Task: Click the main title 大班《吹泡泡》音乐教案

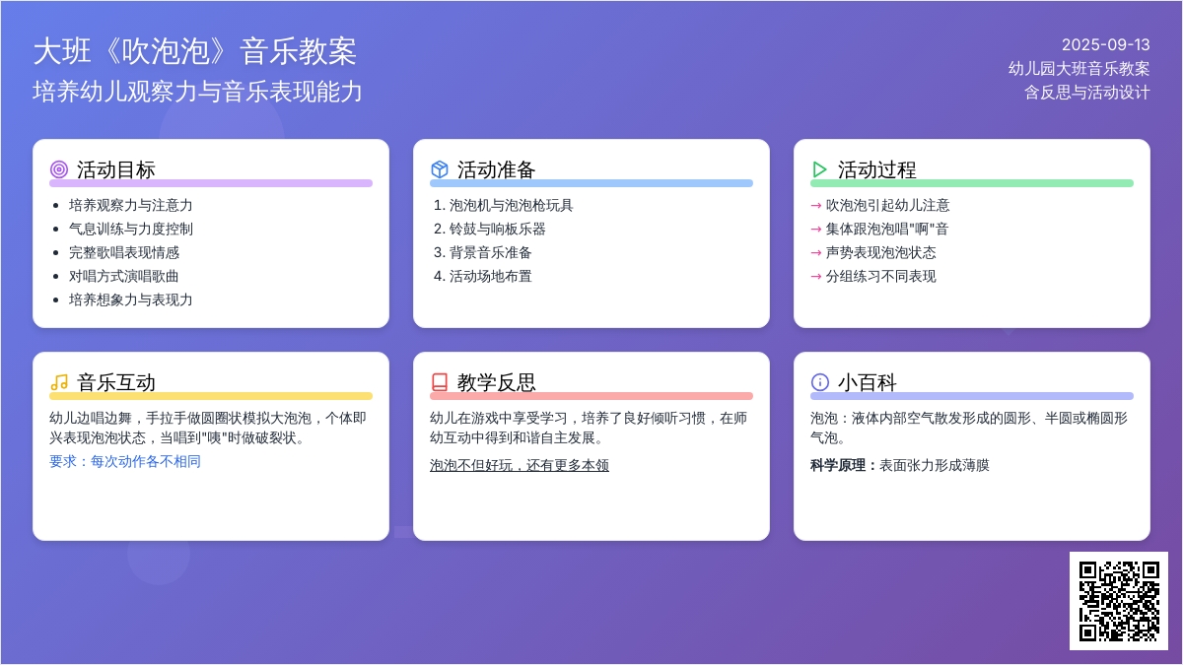Action: click(x=194, y=51)
